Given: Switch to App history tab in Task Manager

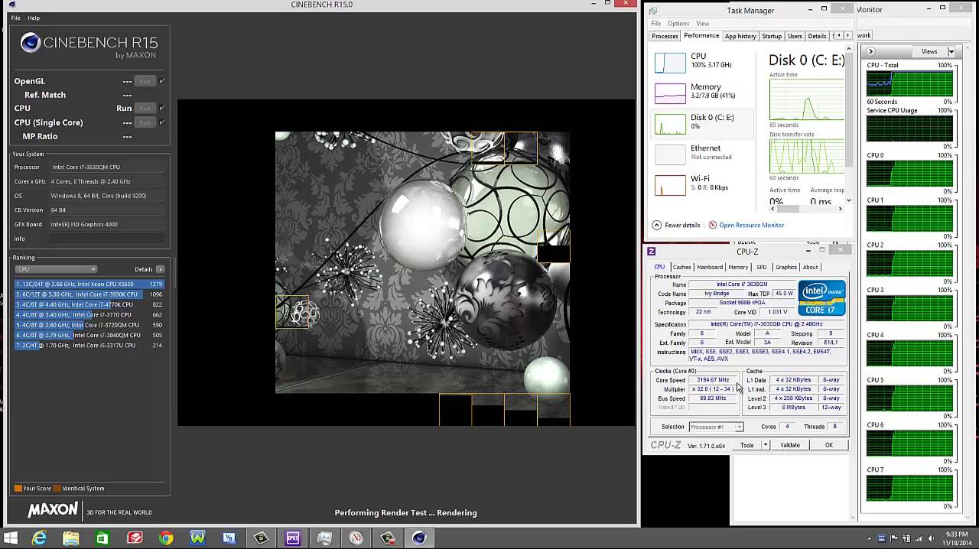Looking at the screenshot, I should pos(740,36).
